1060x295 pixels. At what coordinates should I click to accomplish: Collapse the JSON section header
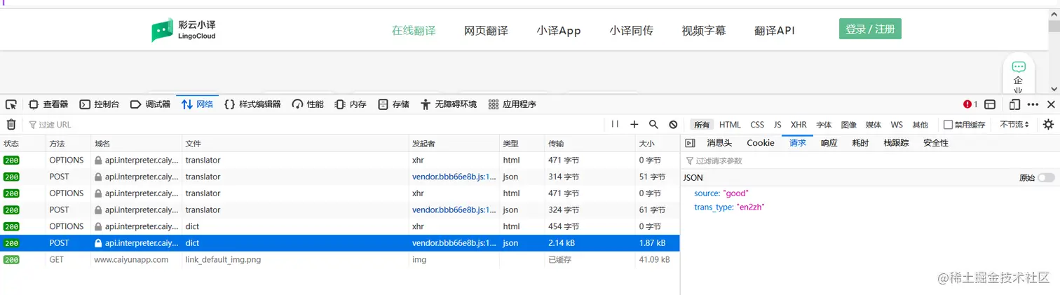point(693,178)
